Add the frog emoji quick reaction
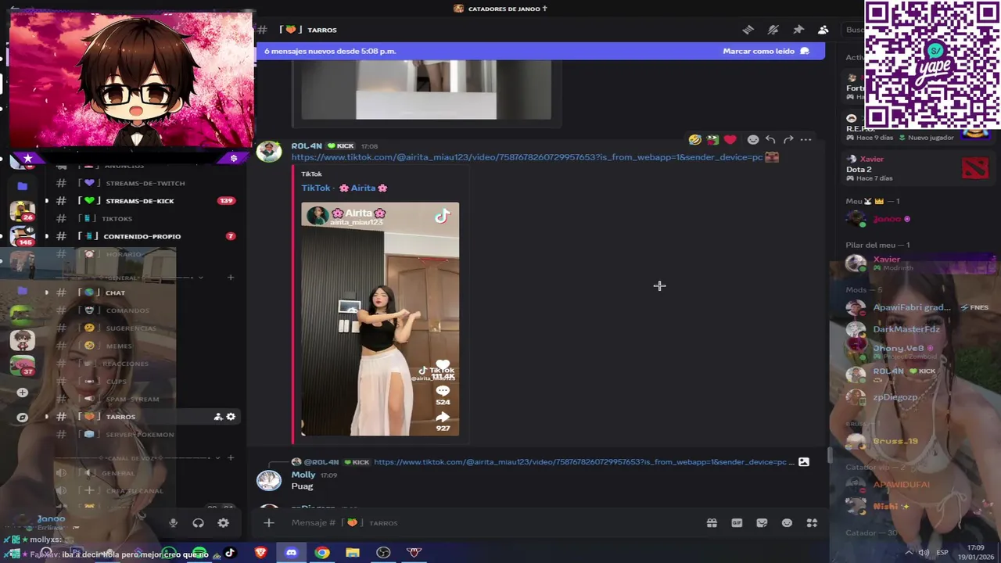Screen dimensions: 1001x563 pyautogui.click(x=712, y=139)
